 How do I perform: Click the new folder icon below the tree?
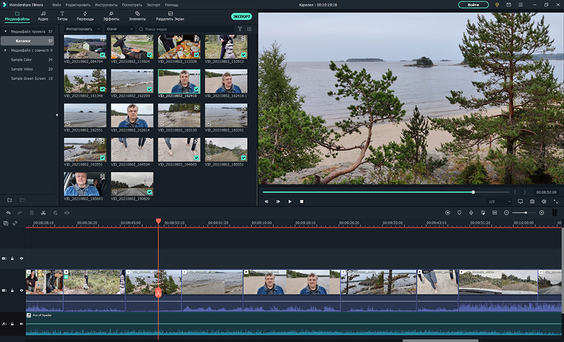click(x=10, y=200)
